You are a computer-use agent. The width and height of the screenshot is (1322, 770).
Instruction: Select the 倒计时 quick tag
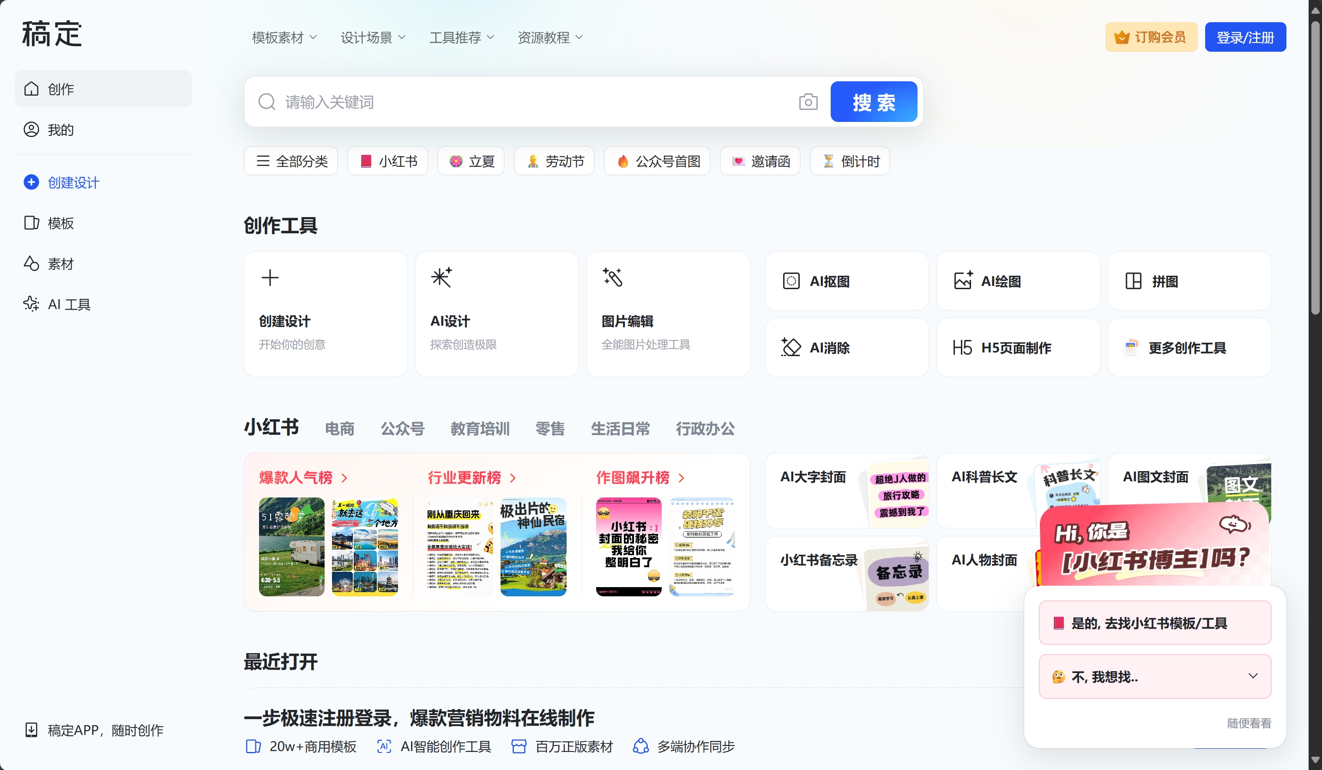pyautogui.click(x=850, y=161)
